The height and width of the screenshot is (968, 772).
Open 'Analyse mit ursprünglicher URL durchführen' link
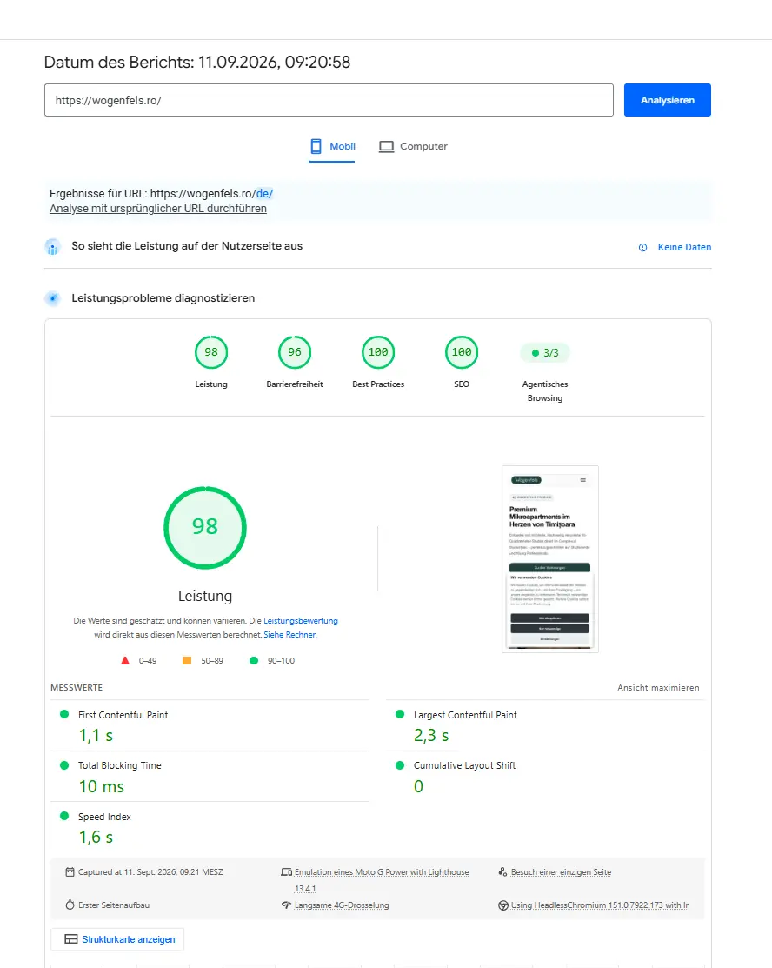click(x=158, y=209)
